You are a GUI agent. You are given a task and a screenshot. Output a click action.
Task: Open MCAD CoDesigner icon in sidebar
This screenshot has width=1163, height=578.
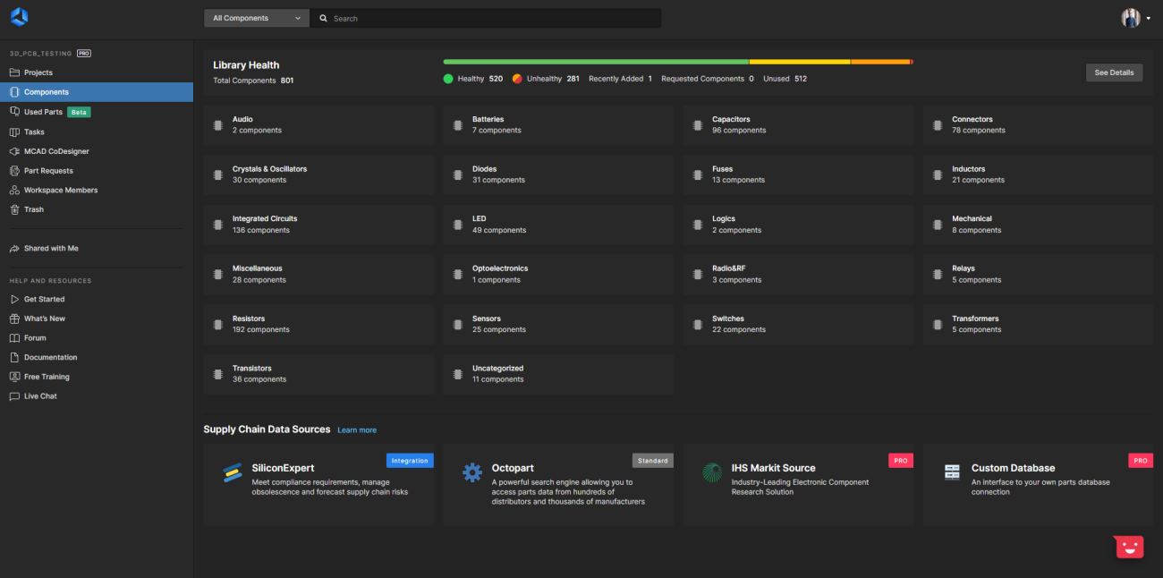click(14, 151)
